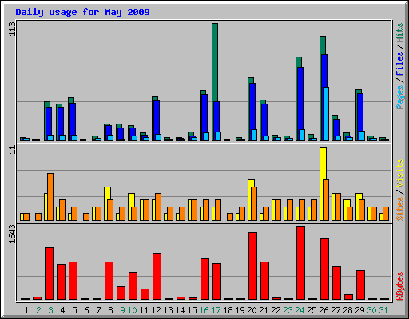Click the orange sites bar for day 12
The height and width of the screenshot is (319, 409).
[x=158, y=207]
